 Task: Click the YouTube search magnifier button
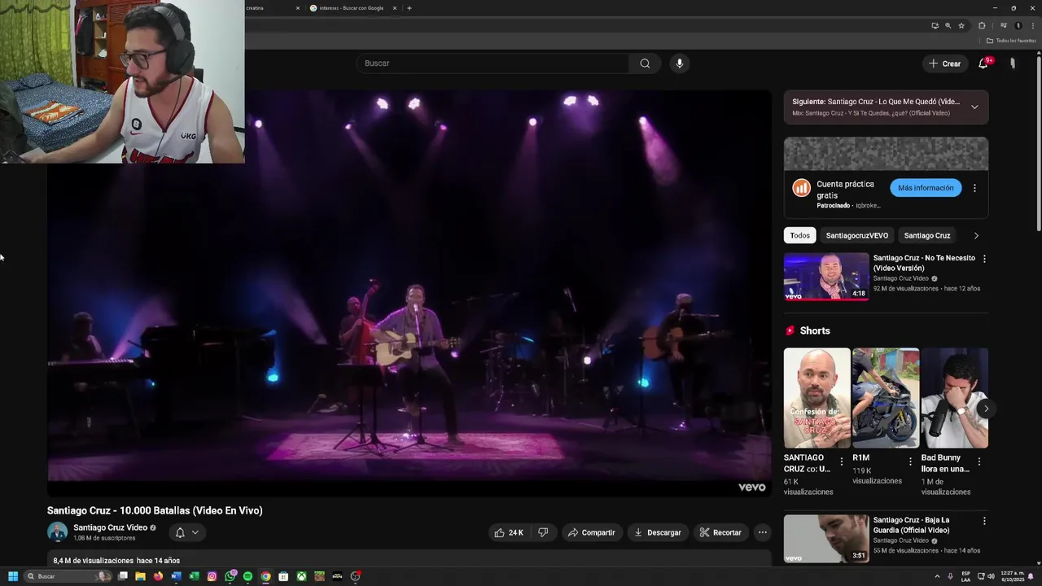pos(645,63)
